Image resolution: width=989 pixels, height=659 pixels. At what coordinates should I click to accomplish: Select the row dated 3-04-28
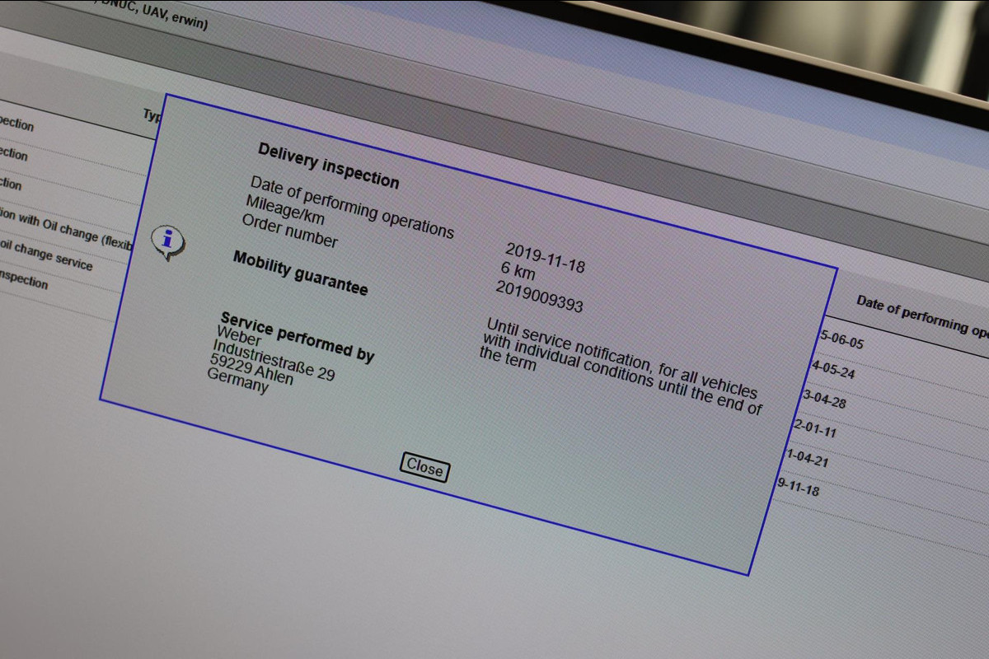(x=824, y=400)
